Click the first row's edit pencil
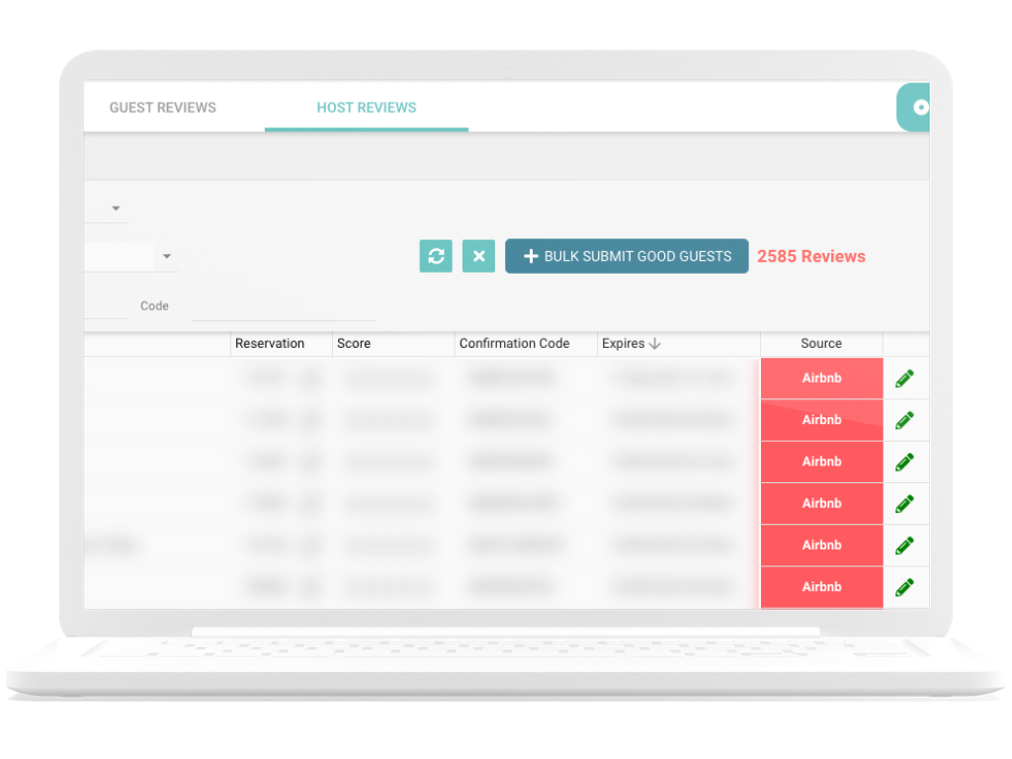The height and width of the screenshot is (759, 1012). pos(905,379)
